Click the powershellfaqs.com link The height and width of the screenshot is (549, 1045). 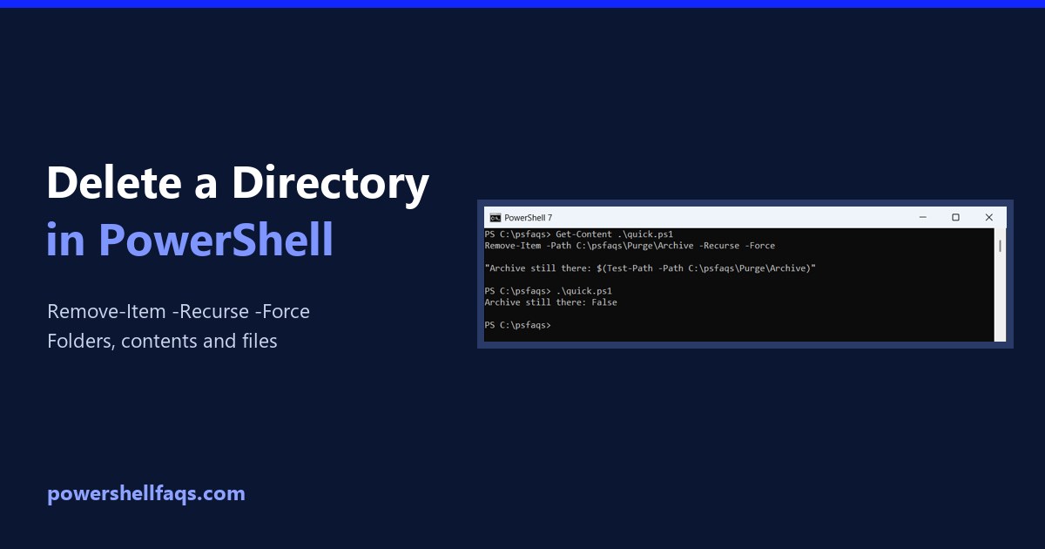[x=146, y=494]
